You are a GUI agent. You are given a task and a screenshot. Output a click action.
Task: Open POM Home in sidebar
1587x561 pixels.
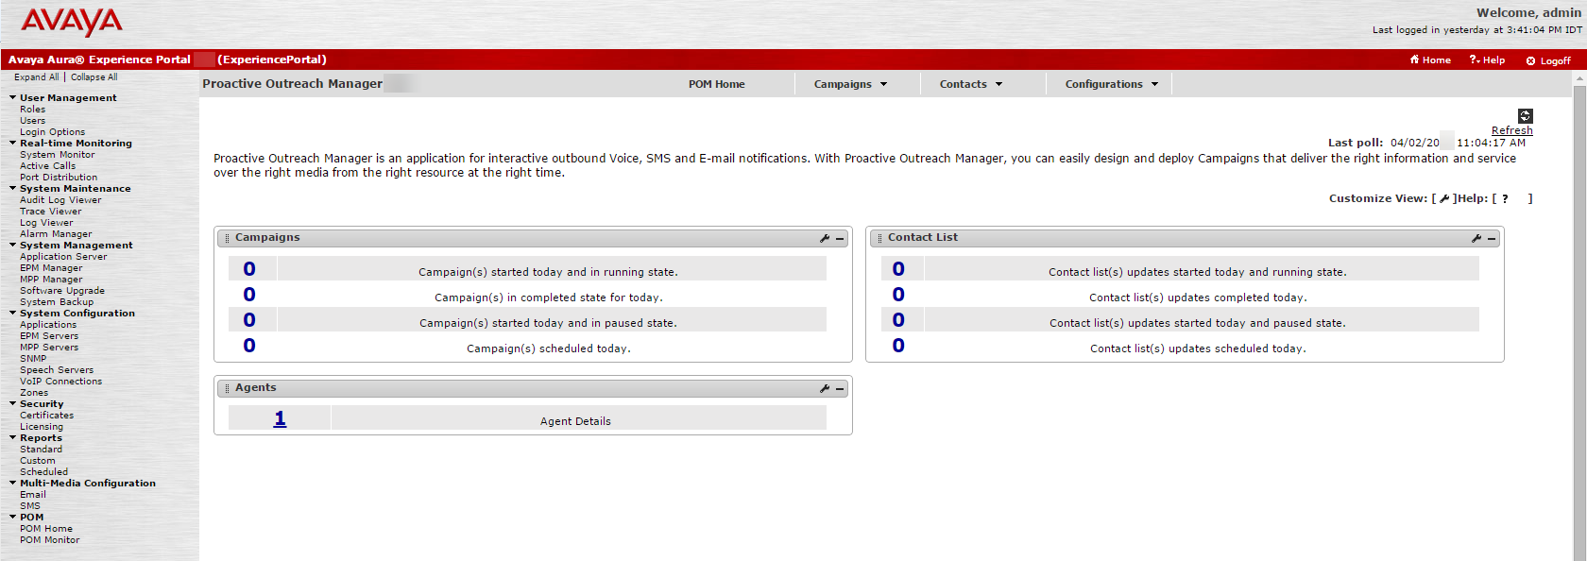point(46,529)
